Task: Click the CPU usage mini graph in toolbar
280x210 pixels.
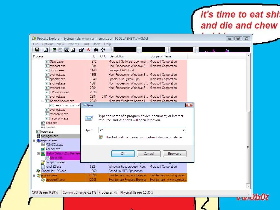Action: 125,50
